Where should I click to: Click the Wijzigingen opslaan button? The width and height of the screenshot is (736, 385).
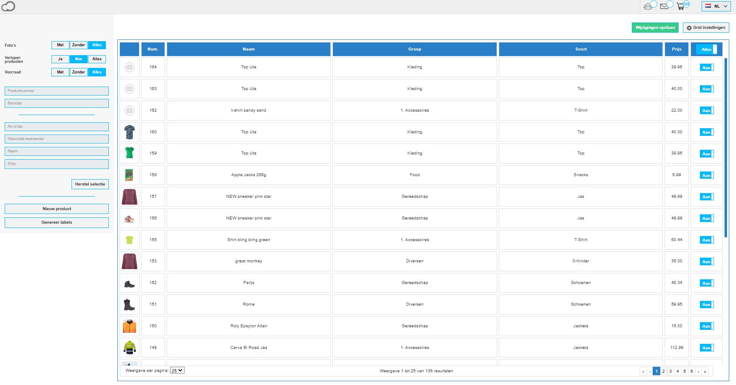pos(655,28)
